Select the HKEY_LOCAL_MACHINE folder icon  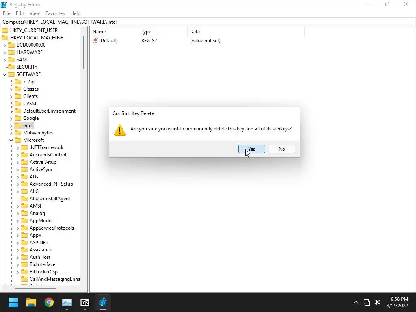pos(5,38)
